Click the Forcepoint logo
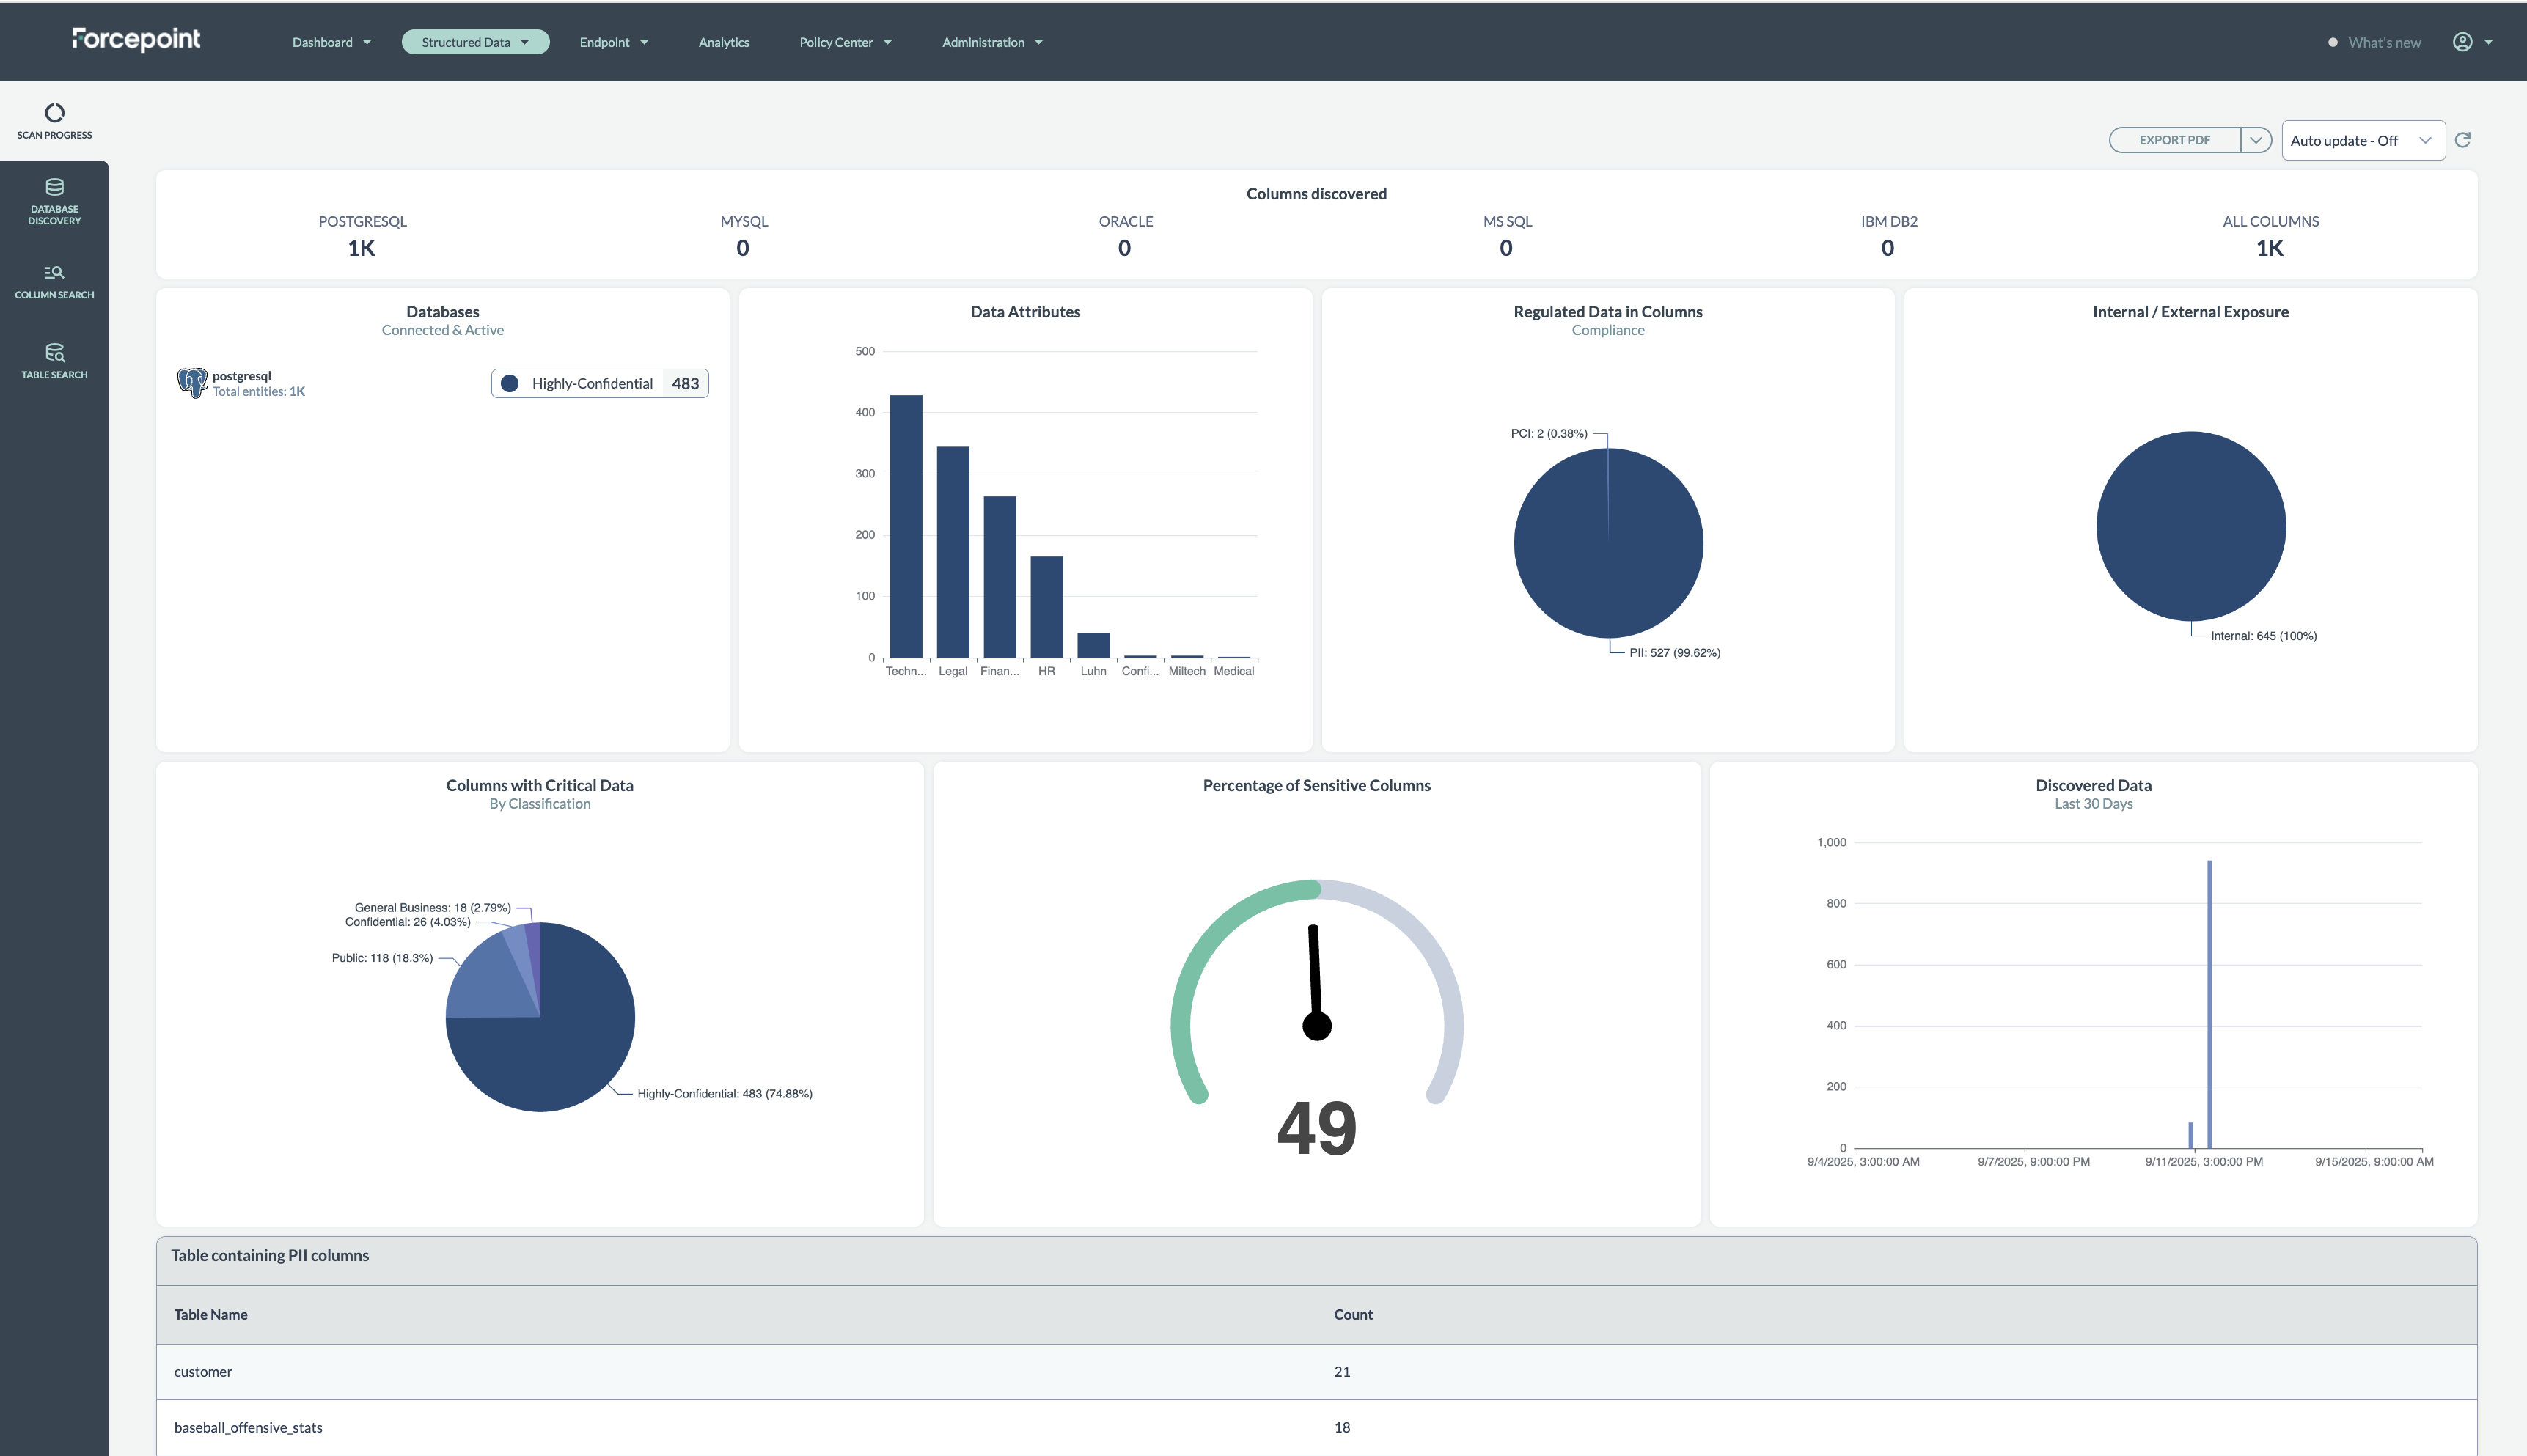2527x1456 pixels. click(x=136, y=39)
